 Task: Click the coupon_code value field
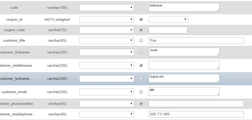tap(168, 30)
